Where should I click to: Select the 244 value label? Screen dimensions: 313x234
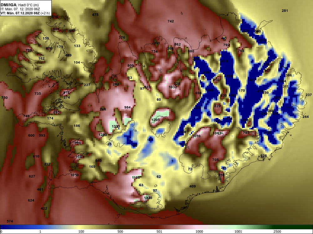305,117
